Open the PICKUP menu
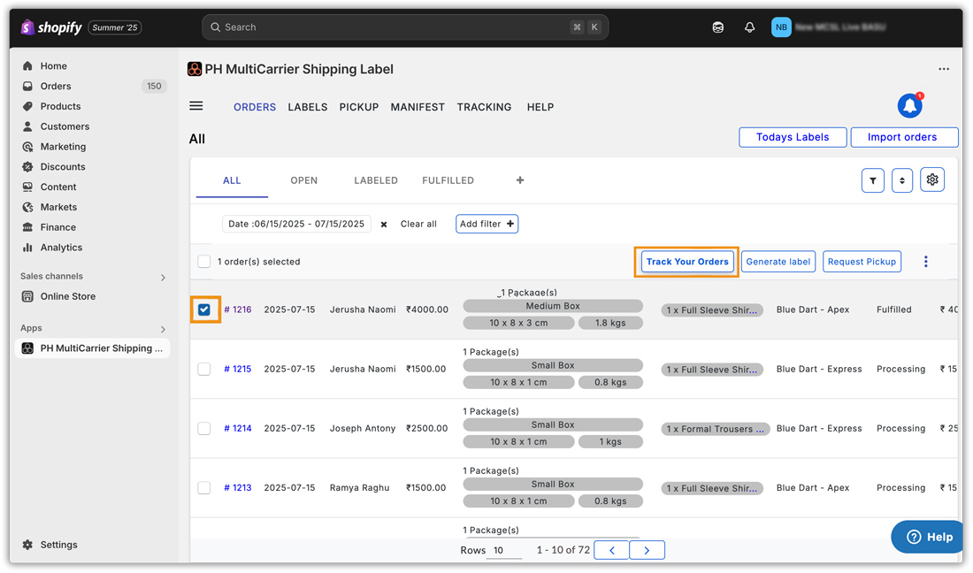Screen dimensions: 973x573 [358, 107]
